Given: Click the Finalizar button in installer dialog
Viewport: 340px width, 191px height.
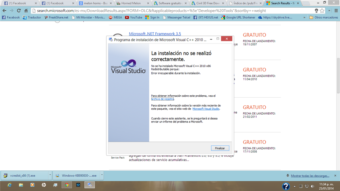Looking at the screenshot, I should point(220,148).
